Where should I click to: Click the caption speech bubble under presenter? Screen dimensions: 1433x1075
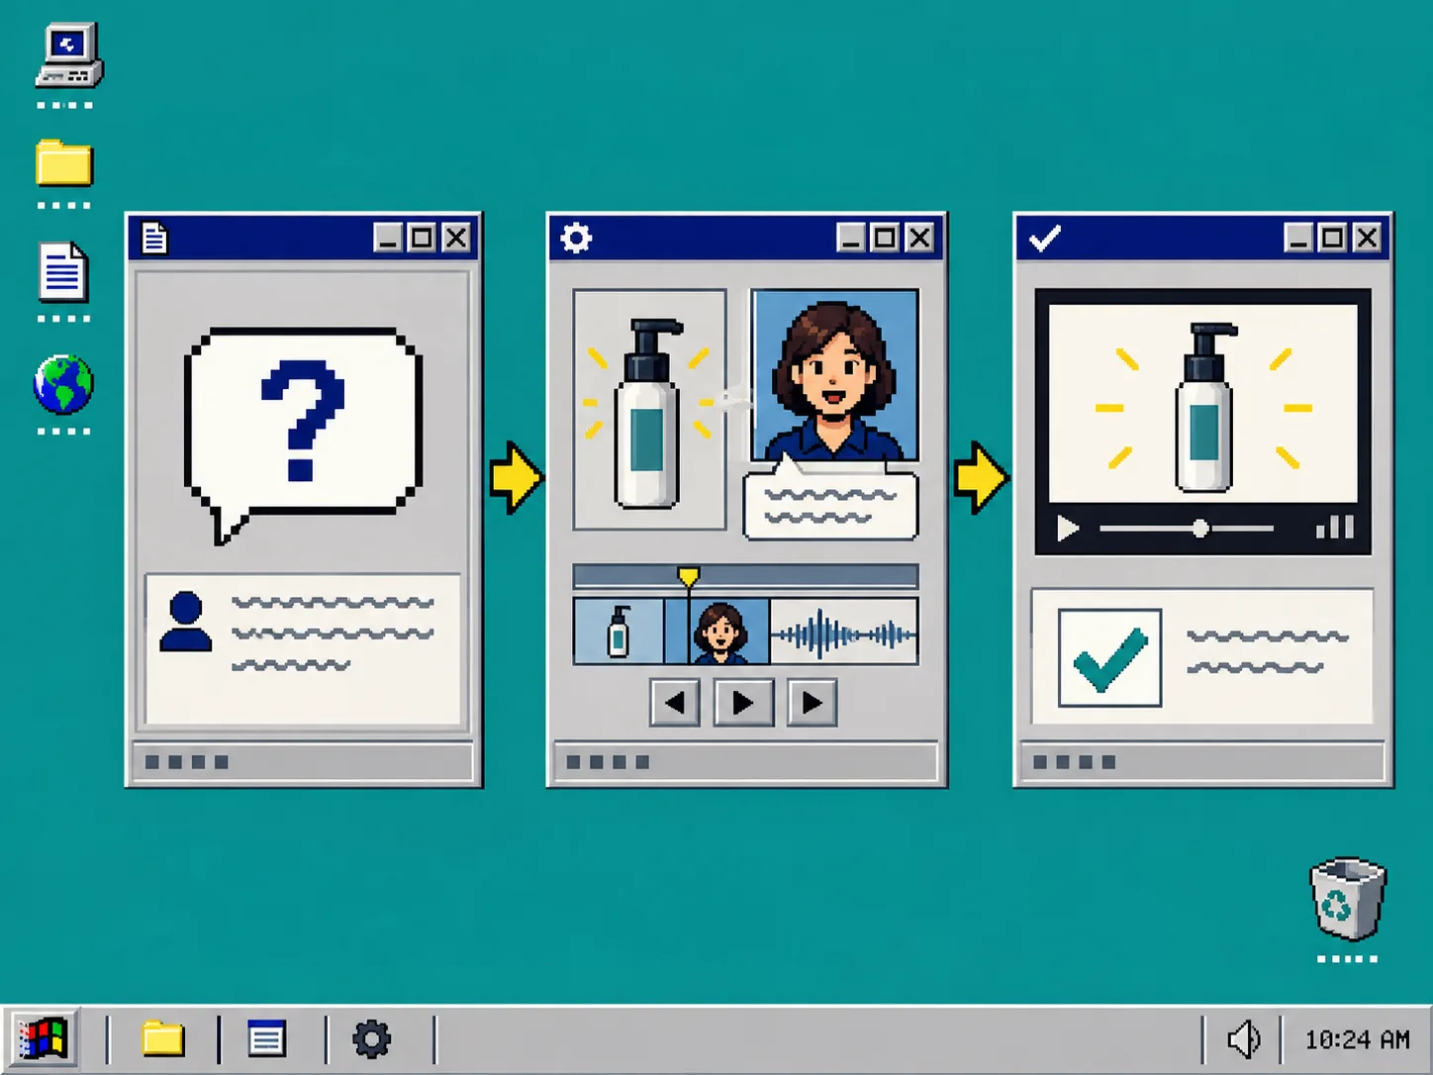pos(830,503)
